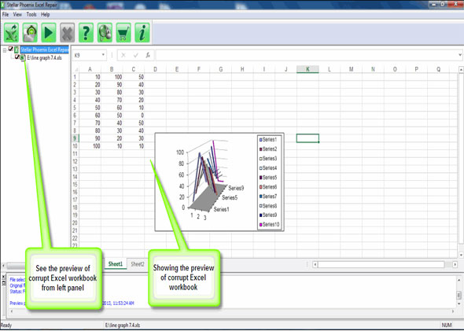464x331 pixels.
Task: Click cell A10 containing 100
Action: (x=90, y=146)
